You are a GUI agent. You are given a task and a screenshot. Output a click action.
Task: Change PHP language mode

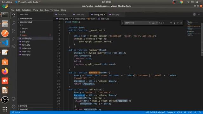190,112
